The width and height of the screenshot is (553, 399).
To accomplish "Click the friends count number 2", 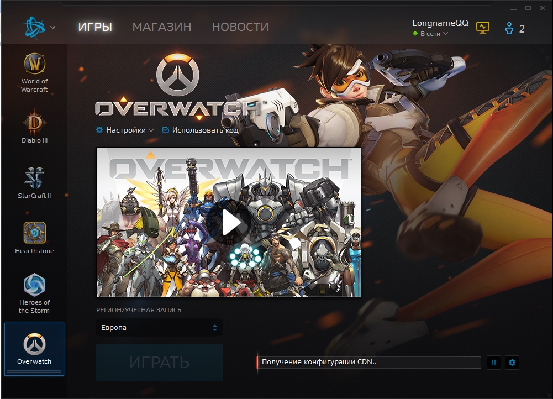I will (x=522, y=29).
